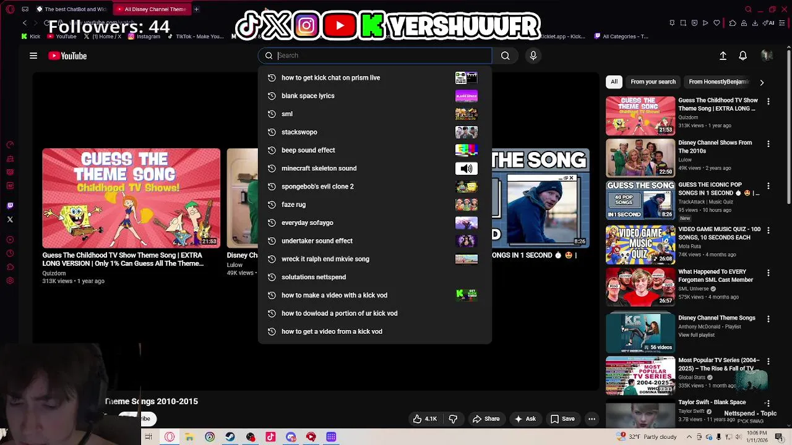
Task: Click the heart bookmark icon in address bar
Action: tap(717, 23)
